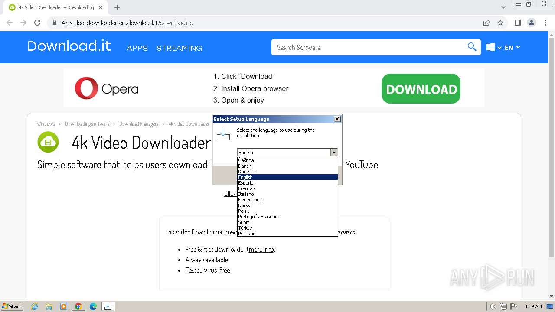The width and height of the screenshot is (555, 312).
Task: Open a new tab with the plus button
Action: (117, 7)
